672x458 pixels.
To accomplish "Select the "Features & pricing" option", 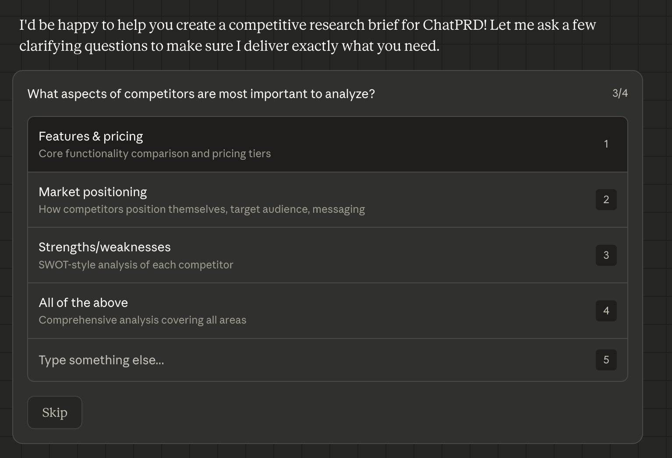I will 91,137.
